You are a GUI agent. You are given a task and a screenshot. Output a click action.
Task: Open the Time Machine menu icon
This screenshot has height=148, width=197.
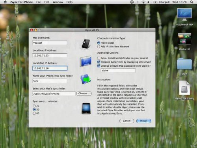click(x=132, y=2)
